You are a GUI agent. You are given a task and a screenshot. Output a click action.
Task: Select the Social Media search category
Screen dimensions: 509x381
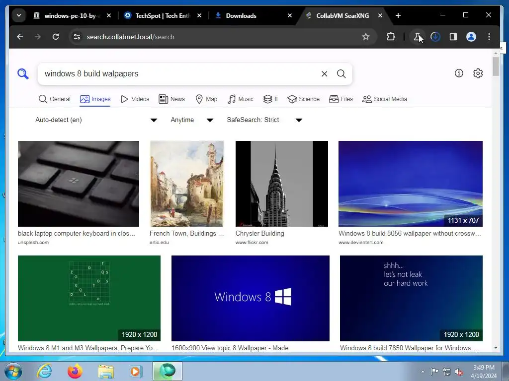(385, 99)
